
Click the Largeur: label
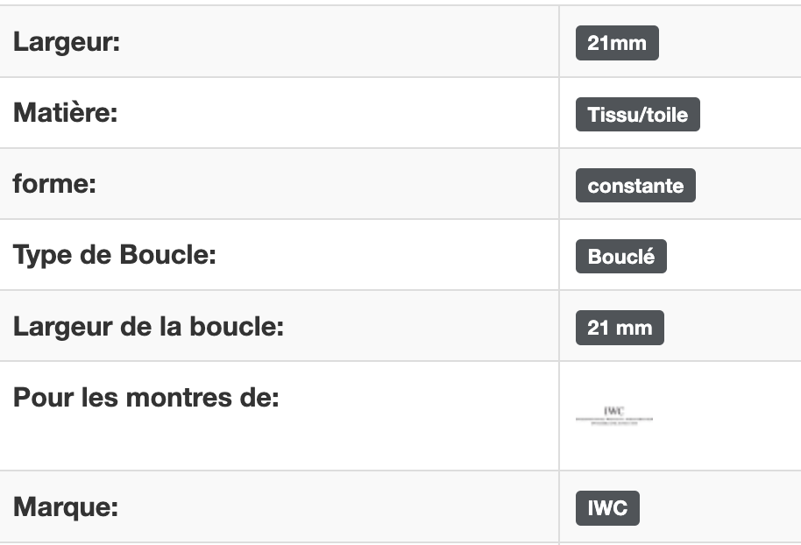(67, 42)
